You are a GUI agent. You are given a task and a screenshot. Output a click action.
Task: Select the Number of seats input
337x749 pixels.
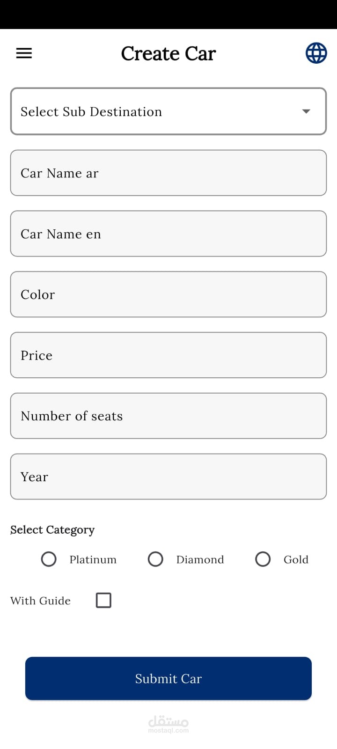[168, 416]
